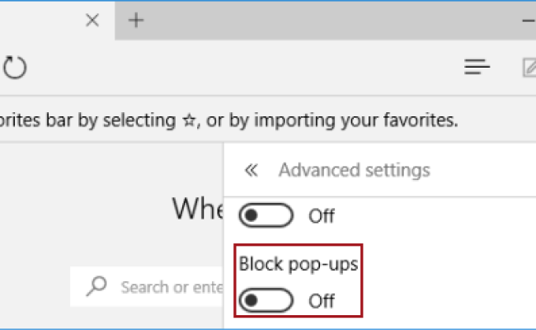Select the Advanced settings header title
The image size is (536, 330).
coord(354,170)
